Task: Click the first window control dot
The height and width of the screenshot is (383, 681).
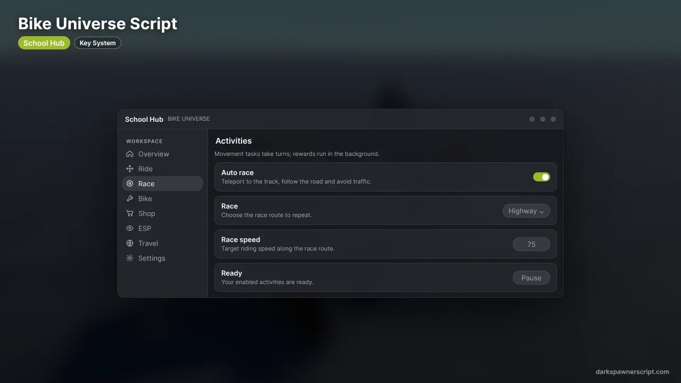Action: (532, 119)
